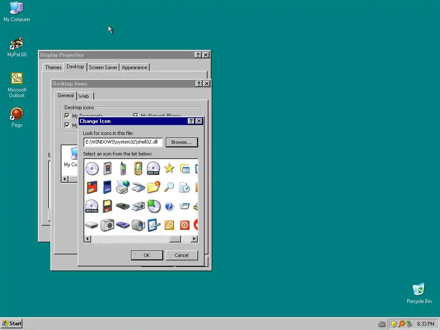The height and width of the screenshot is (330, 440).
Task: Click the icon list scrollbar left arrow
Action: click(x=88, y=239)
